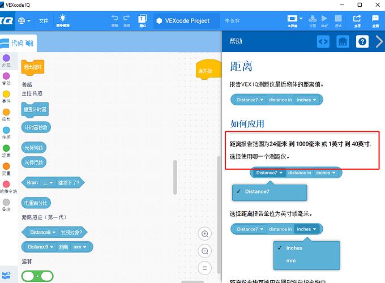Viewport: 385px width, 283px height.
Task: Click the 未保存 unsaved status text
Action: click(232, 21)
